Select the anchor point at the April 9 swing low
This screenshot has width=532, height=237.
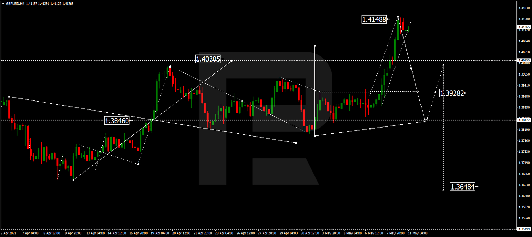(74, 180)
